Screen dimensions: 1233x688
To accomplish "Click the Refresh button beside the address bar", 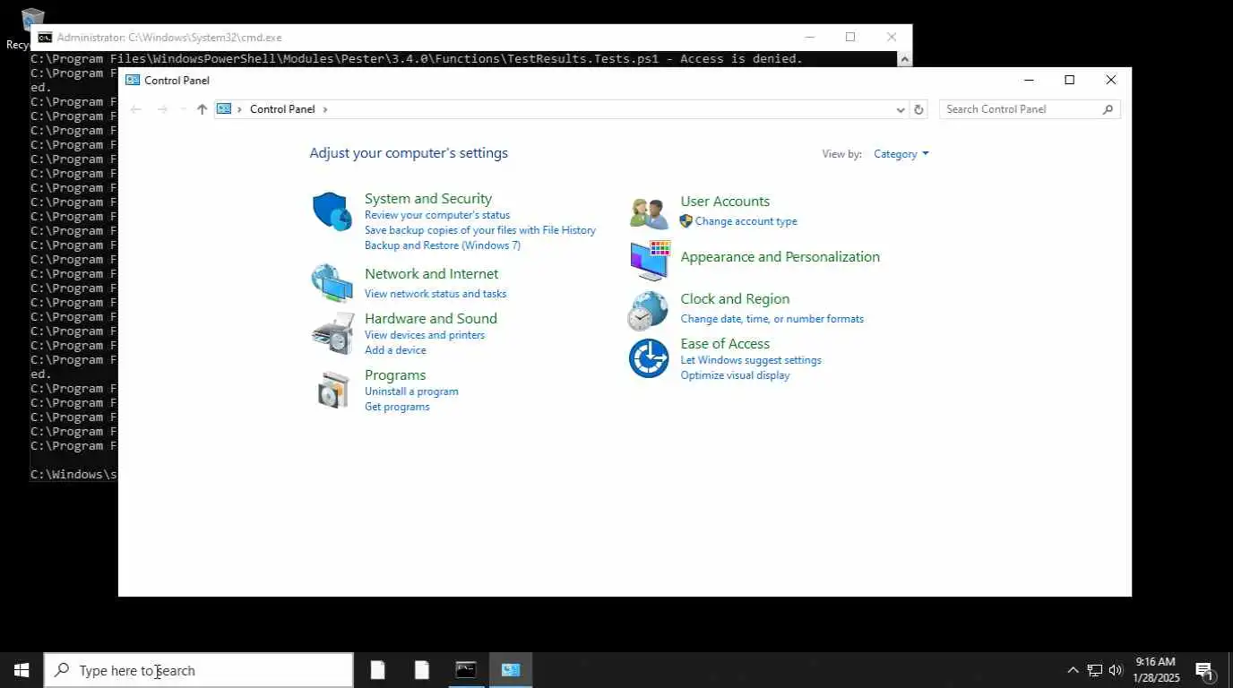I will 918,109.
